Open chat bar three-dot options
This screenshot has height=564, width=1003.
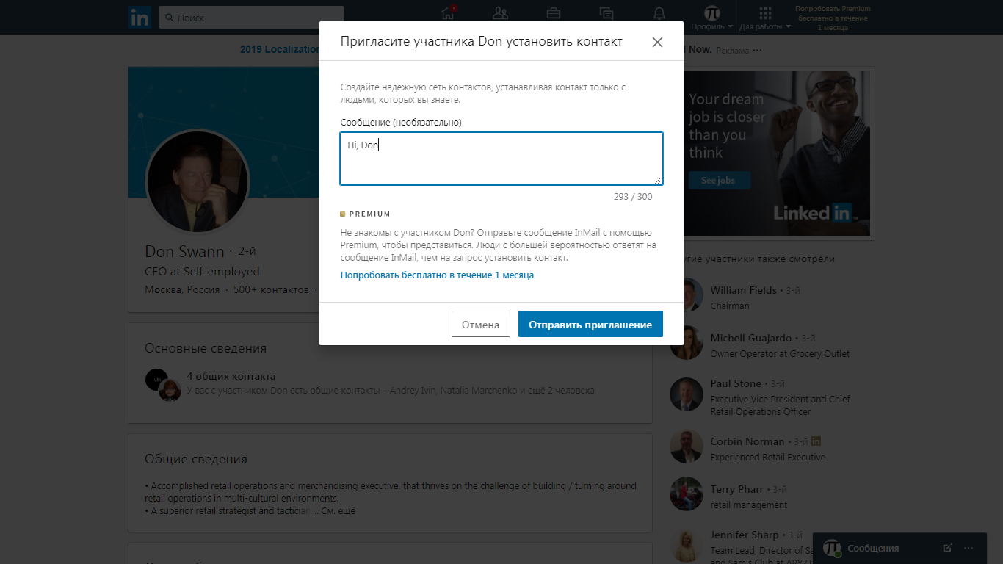(x=968, y=548)
